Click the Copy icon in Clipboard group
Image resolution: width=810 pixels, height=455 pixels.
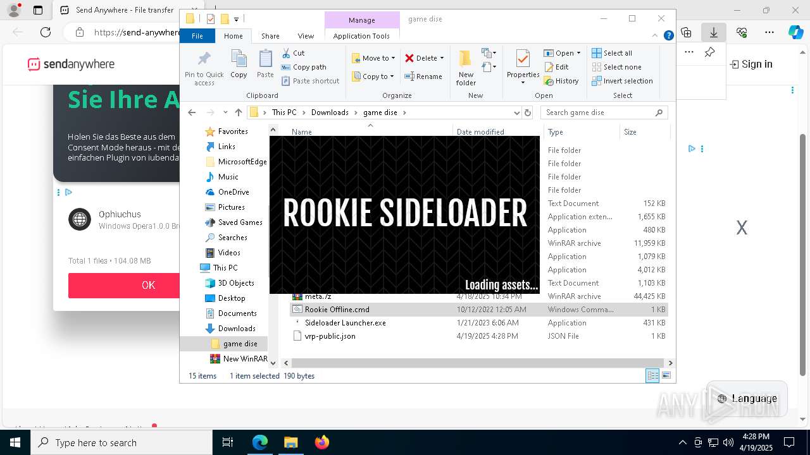(x=239, y=64)
